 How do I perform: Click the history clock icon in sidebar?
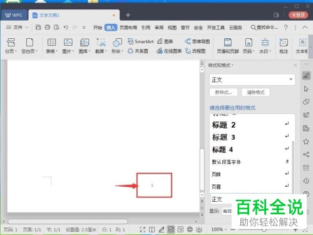[306, 180]
